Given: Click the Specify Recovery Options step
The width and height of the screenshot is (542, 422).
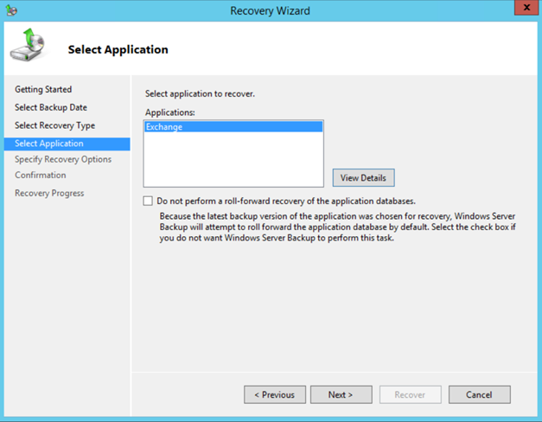Looking at the screenshot, I should click(x=63, y=160).
